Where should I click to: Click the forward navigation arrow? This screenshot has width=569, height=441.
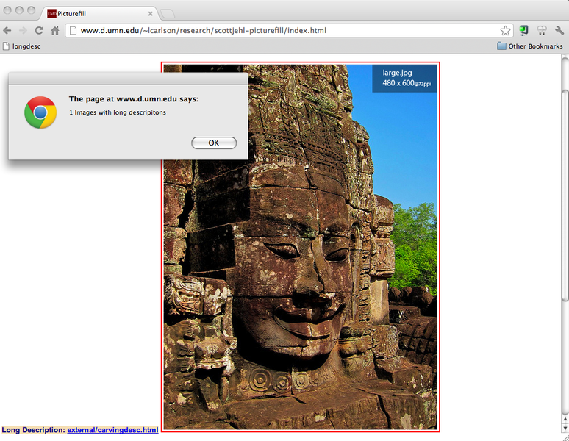click(x=23, y=30)
